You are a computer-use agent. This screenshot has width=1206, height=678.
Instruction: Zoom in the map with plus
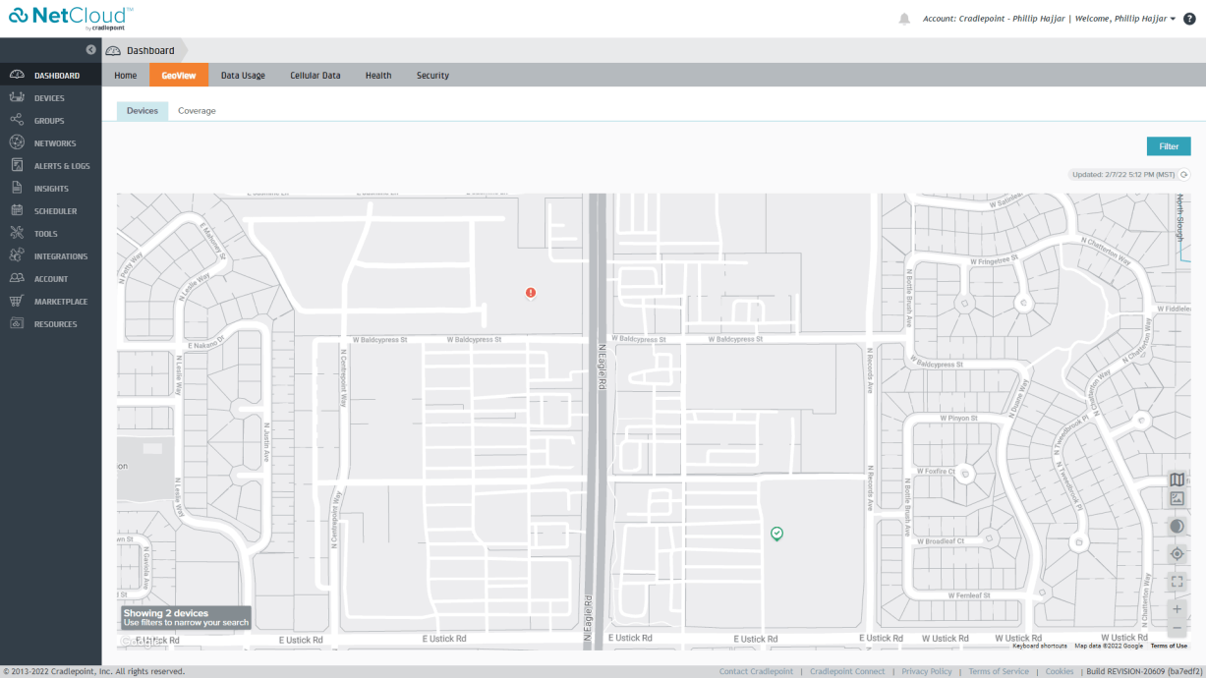(x=1177, y=609)
